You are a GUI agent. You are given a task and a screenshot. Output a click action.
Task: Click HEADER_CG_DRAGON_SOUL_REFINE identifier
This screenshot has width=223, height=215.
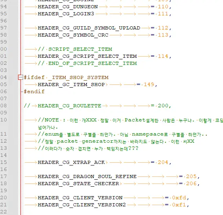(87, 176)
